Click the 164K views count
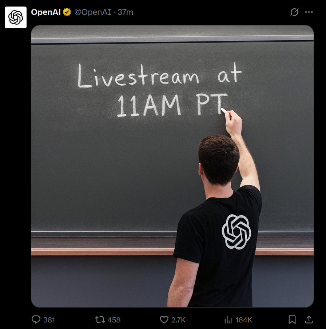326x329 pixels. pos(244,320)
